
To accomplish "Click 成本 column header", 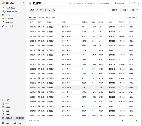I will (x=110, y=22).
